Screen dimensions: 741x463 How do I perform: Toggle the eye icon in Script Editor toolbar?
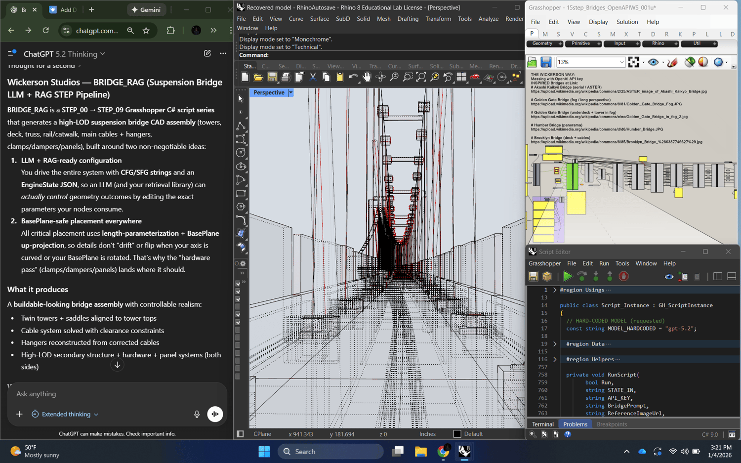coord(669,277)
